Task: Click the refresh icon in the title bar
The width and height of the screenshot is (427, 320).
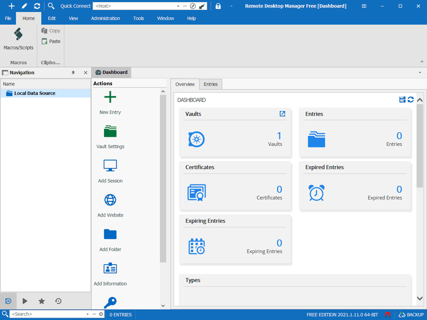Action: click(37, 6)
